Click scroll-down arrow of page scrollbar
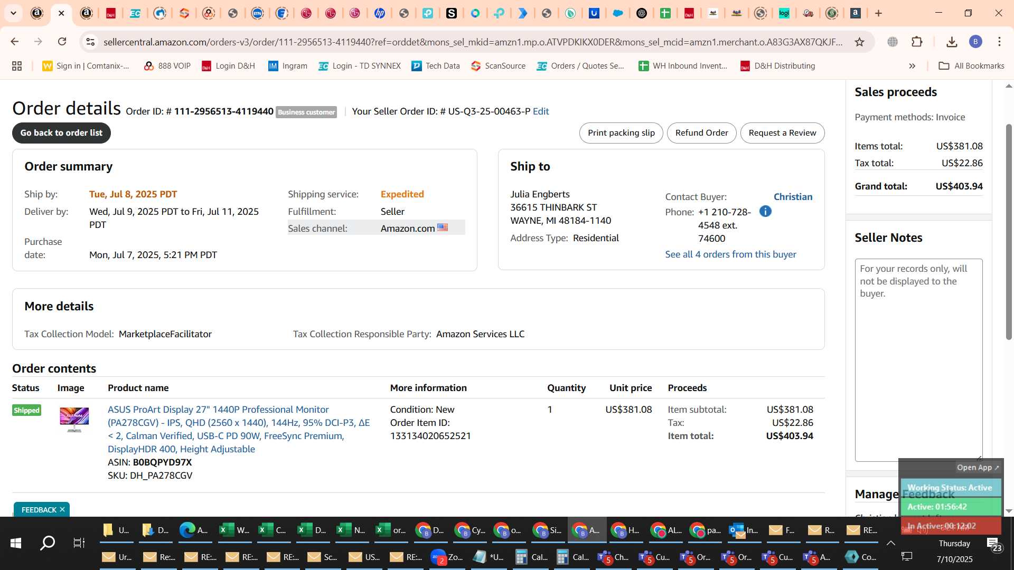The height and width of the screenshot is (570, 1014). (x=1009, y=511)
